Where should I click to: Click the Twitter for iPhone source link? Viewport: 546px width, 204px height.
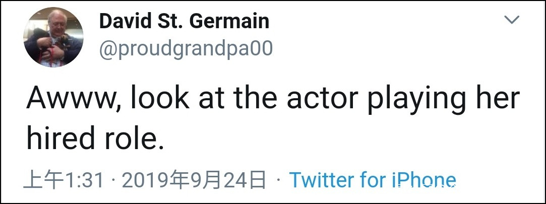(372, 180)
